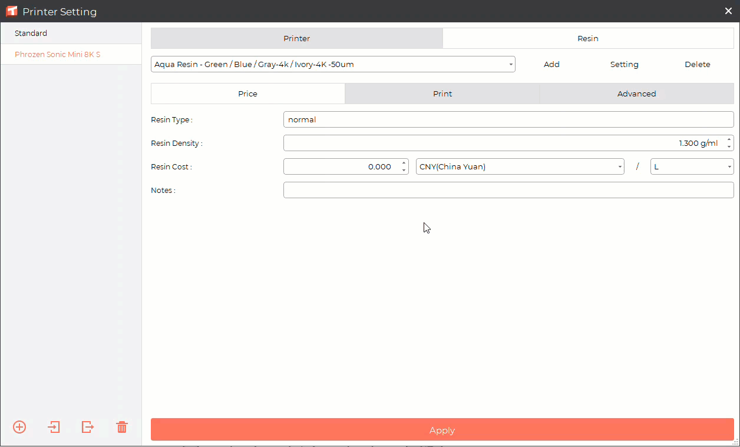Switch to the Printer tab

pos(296,39)
